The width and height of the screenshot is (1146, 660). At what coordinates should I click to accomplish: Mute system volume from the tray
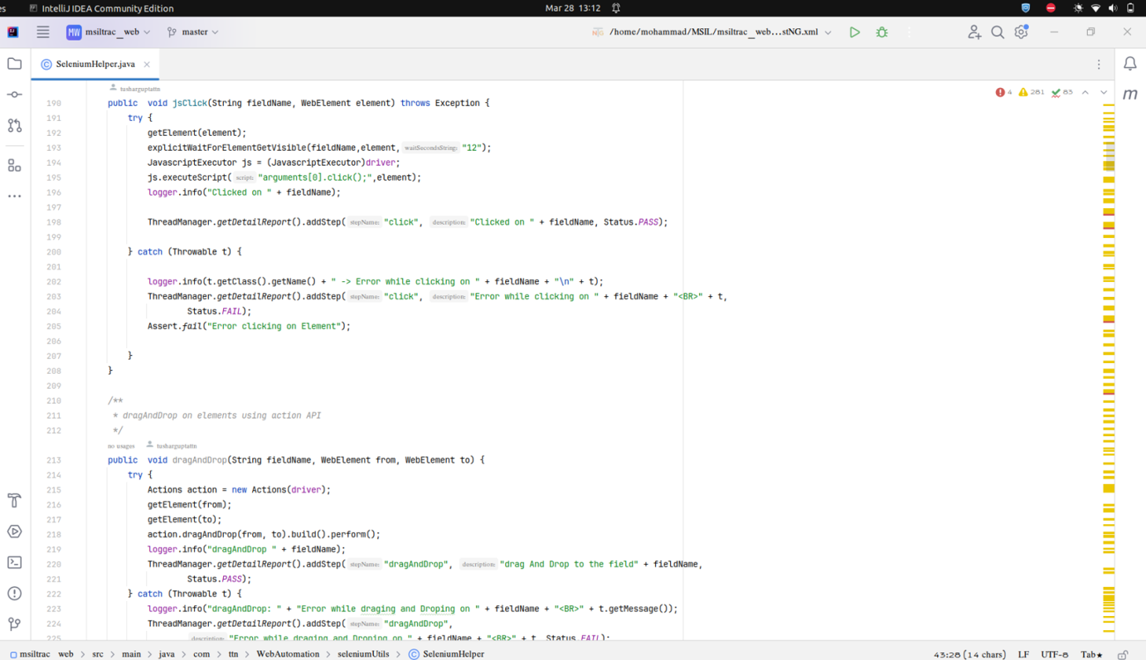click(1112, 7)
